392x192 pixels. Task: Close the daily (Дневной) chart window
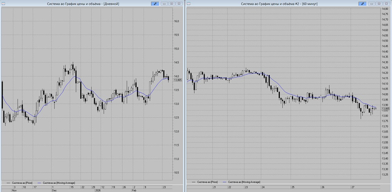coord(179,4)
